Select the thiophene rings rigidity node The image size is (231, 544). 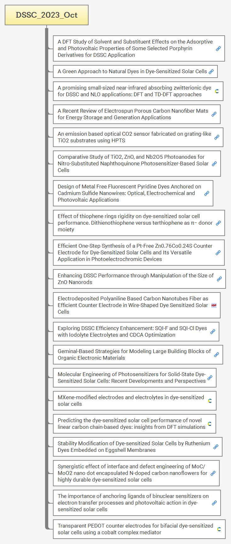(135, 223)
